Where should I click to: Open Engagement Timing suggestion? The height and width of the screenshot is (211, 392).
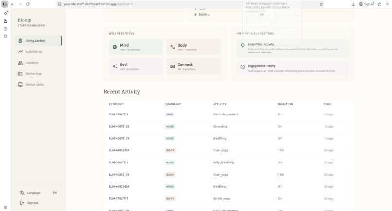[292, 68]
